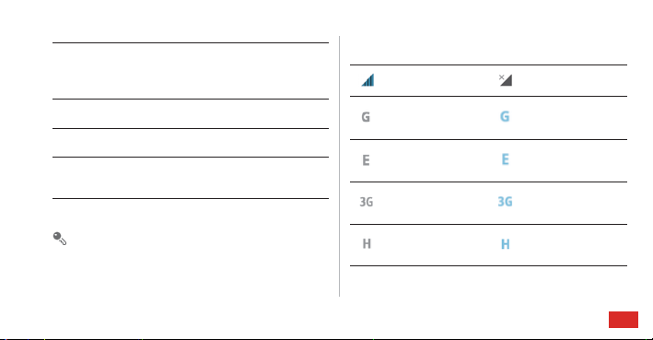Click the blue signal strength bars icon
This screenshot has height=340, width=653.
(367, 80)
